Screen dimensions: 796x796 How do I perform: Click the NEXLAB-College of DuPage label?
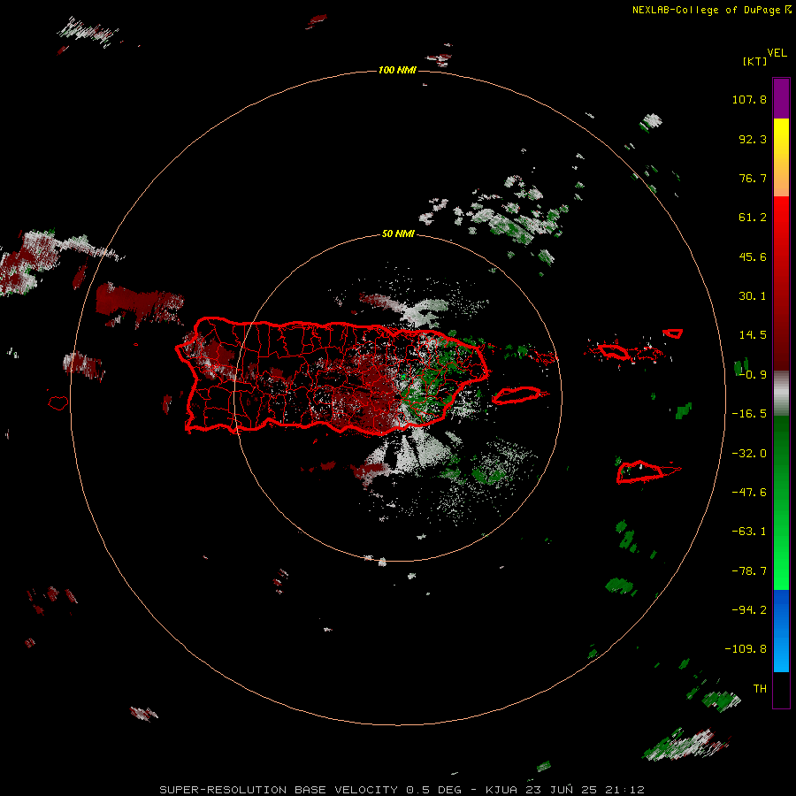711,10
